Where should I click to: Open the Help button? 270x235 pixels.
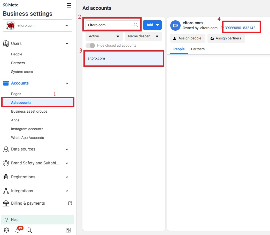37,220
